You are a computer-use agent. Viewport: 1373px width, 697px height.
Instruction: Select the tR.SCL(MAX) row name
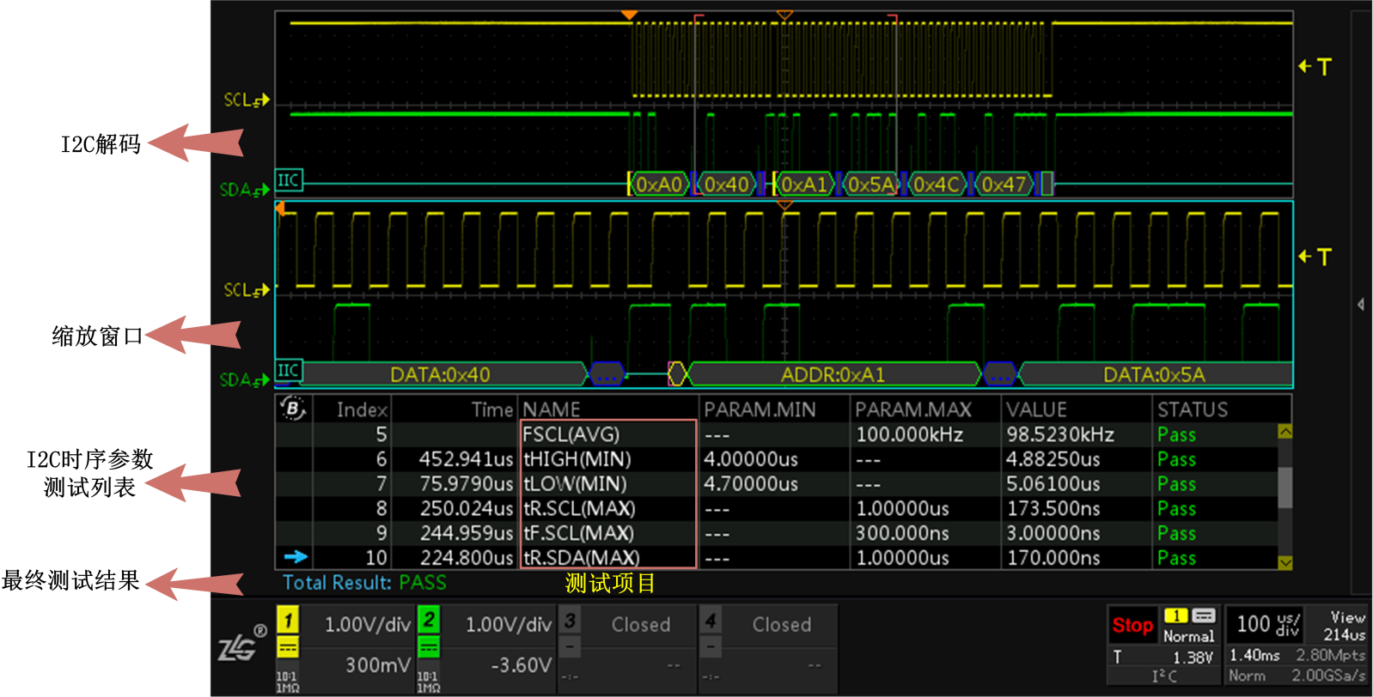click(x=579, y=508)
